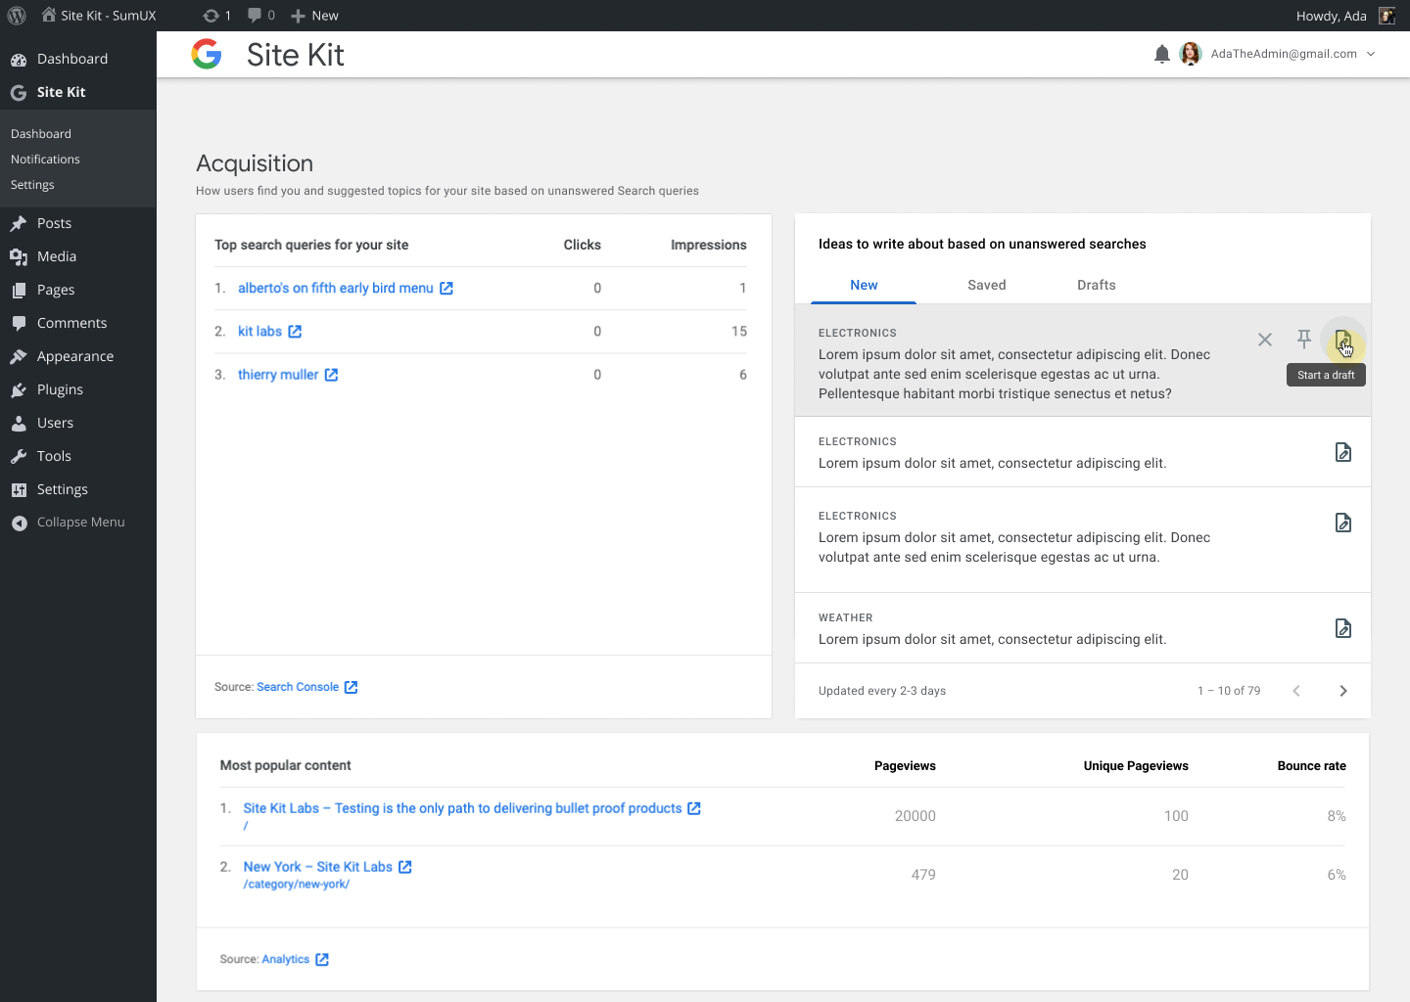
Task: Click the Acquisition section heading
Action: 255,163
